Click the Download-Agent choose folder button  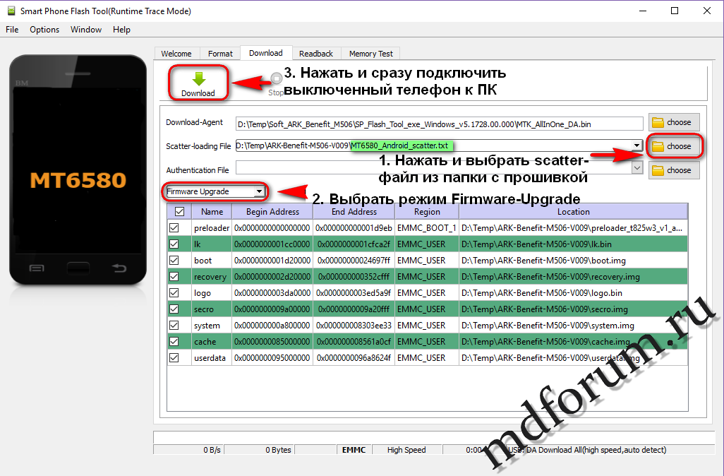(674, 122)
